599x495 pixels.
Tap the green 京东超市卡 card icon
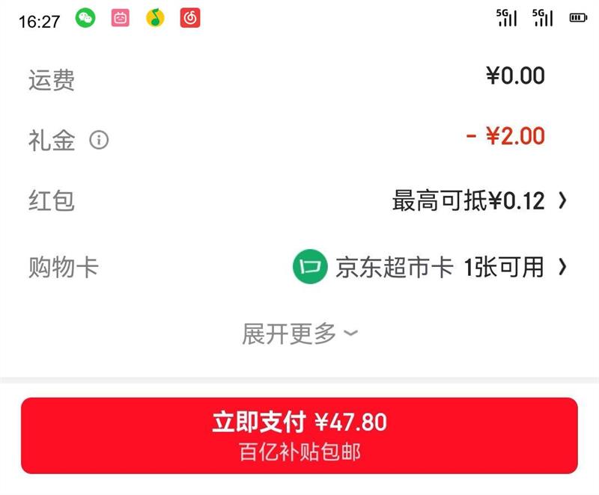pyautogui.click(x=310, y=267)
